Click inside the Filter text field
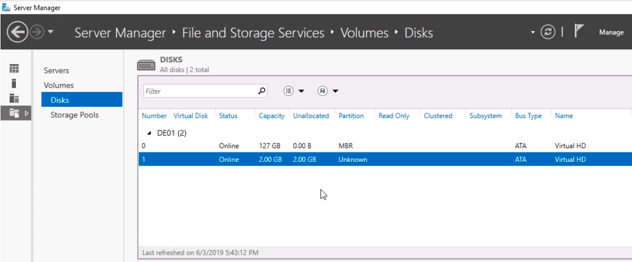632x262 pixels. pyautogui.click(x=199, y=91)
